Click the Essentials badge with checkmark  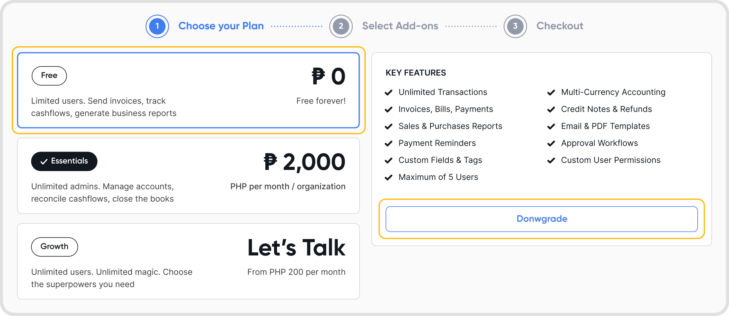tap(64, 161)
